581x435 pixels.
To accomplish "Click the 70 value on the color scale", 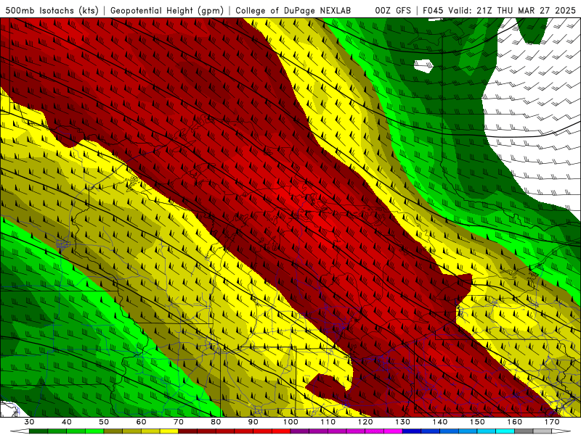I will click(179, 422).
